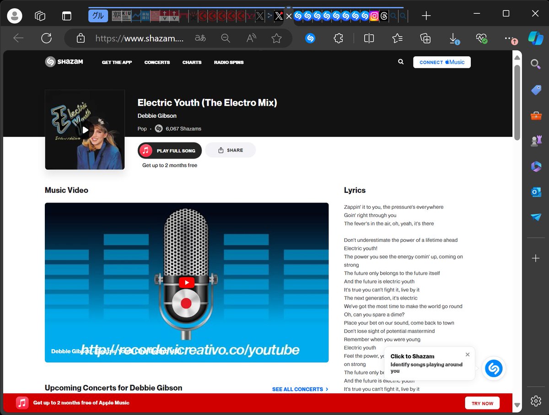
Task: Open the sidebar Shopping tag icon
Action: [x=536, y=90]
